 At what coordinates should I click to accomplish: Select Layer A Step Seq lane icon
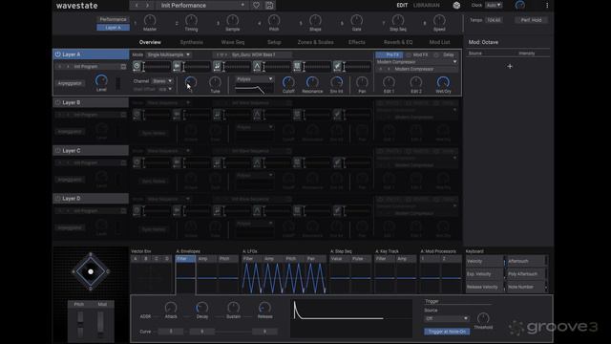(337, 66)
